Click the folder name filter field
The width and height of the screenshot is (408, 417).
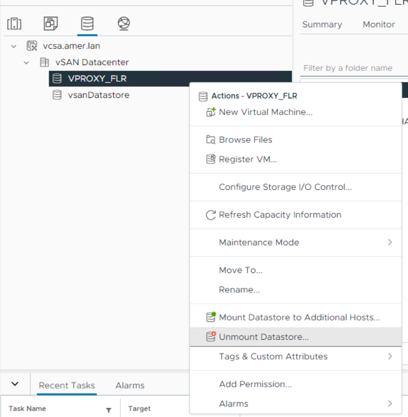(347, 68)
